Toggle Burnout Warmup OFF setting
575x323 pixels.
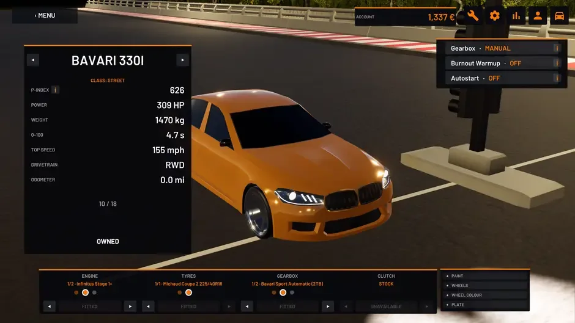coord(502,64)
